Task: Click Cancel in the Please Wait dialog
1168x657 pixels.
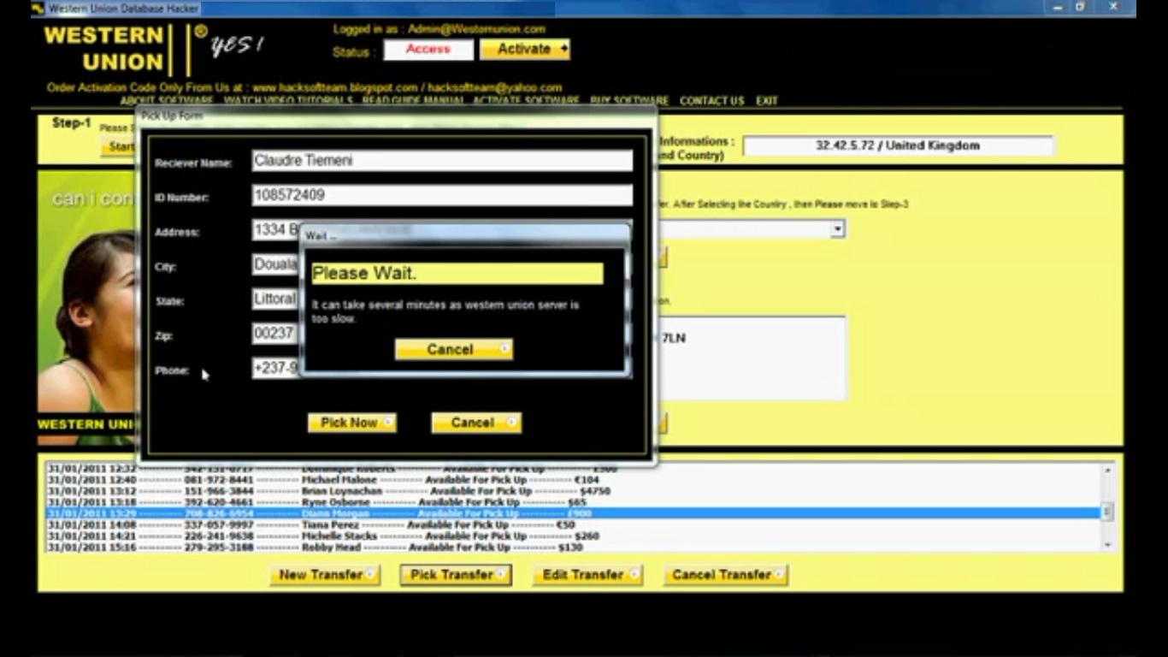Action: pyautogui.click(x=453, y=349)
